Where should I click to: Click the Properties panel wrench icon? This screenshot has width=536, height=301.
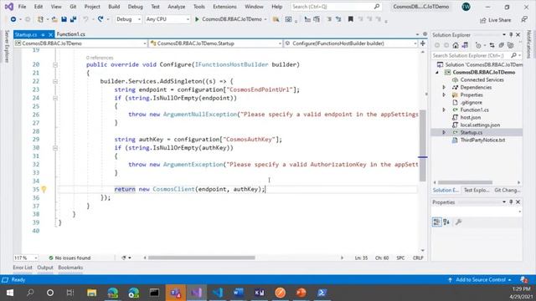458,222
